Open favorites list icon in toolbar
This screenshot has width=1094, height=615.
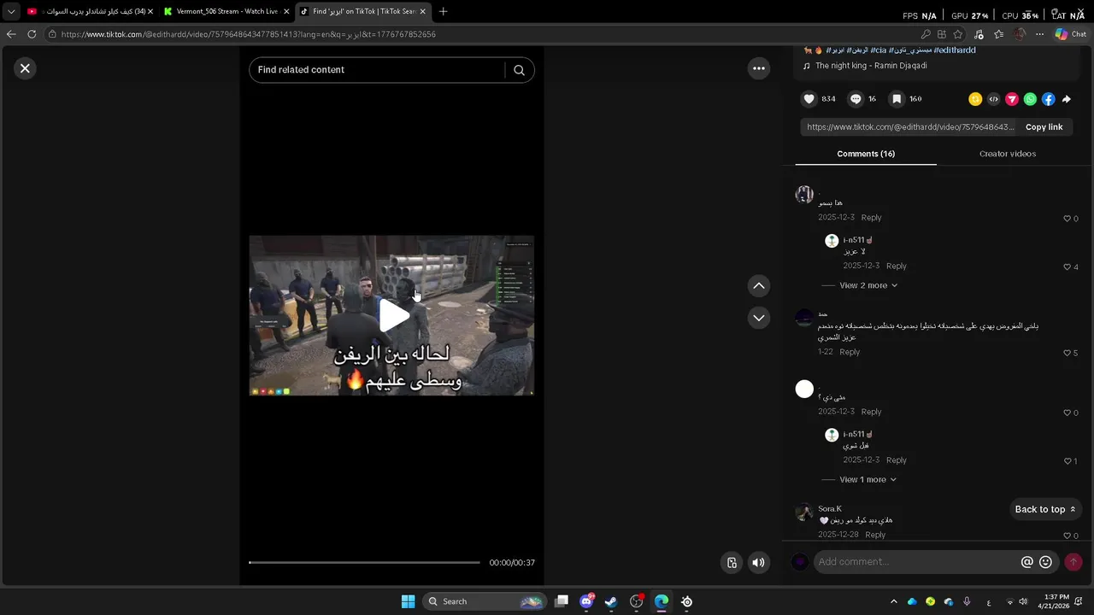[x=998, y=34]
